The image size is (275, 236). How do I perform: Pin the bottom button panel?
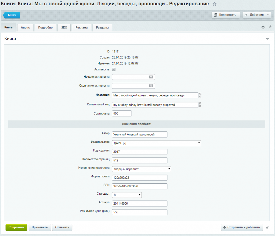[267, 227]
